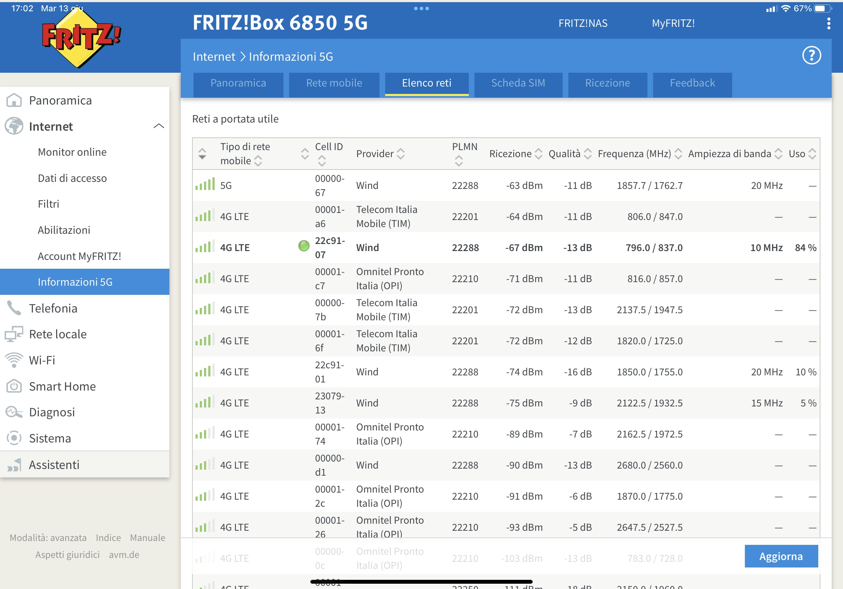This screenshot has width=843, height=589.
Task: Click the 15 MHz bandwidth value
Action: (x=767, y=403)
